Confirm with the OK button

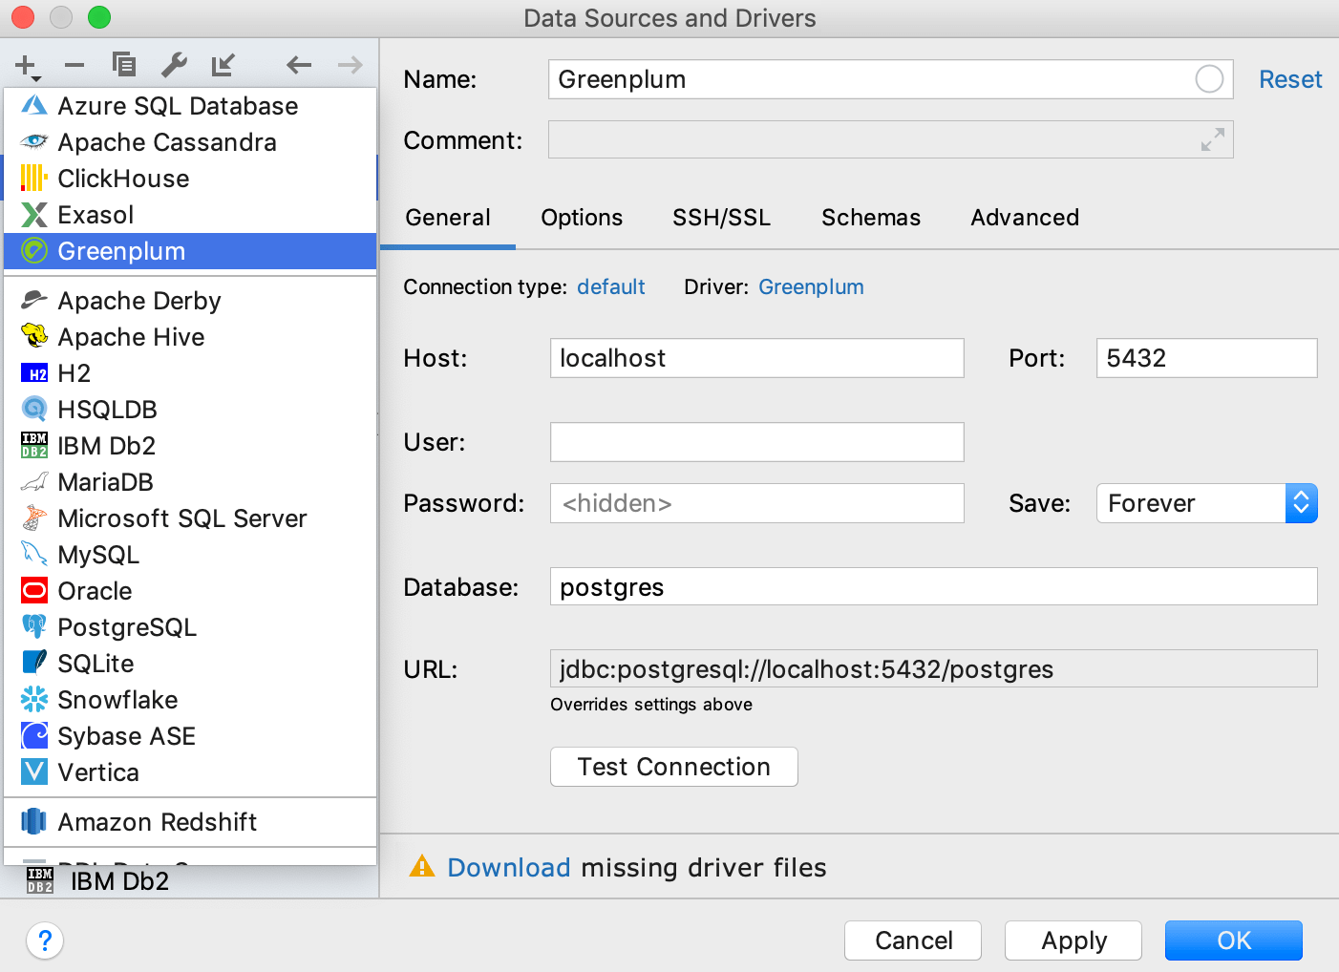(1234, 940)
